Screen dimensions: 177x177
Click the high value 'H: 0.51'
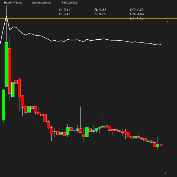click(x=100, y=10)
